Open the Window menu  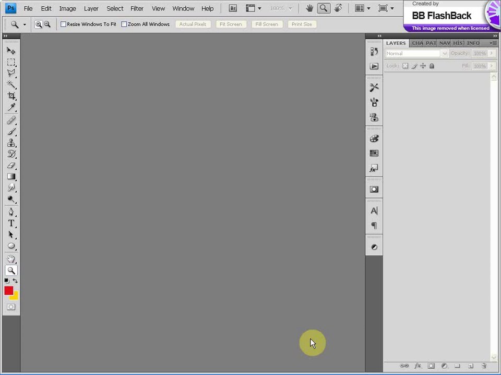183,9
